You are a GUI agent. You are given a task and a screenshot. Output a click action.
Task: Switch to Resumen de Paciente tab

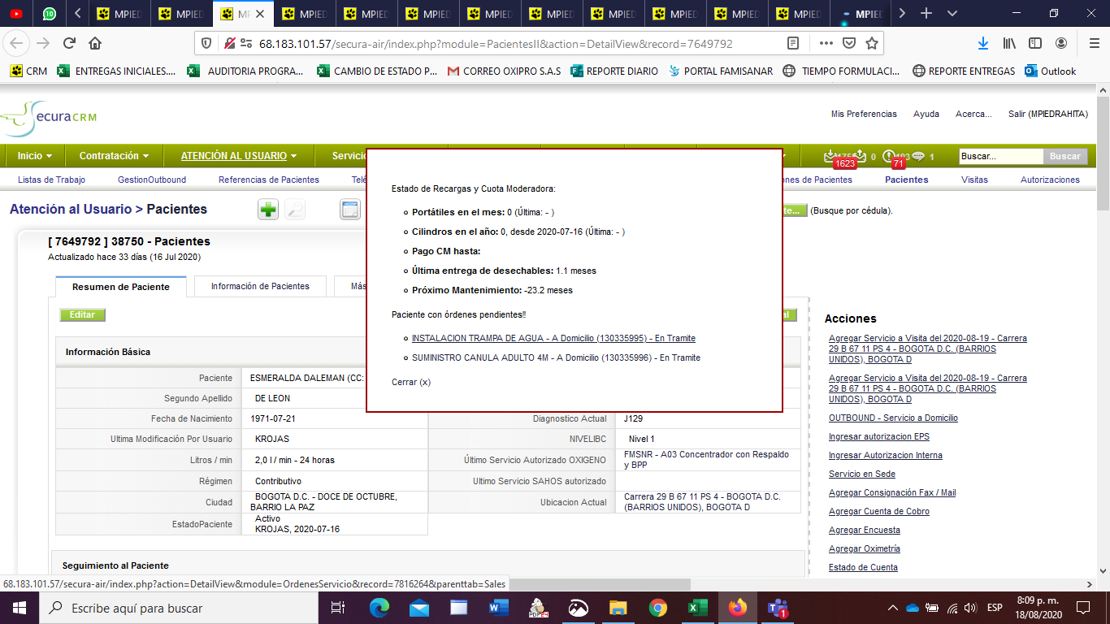[121, 287]
